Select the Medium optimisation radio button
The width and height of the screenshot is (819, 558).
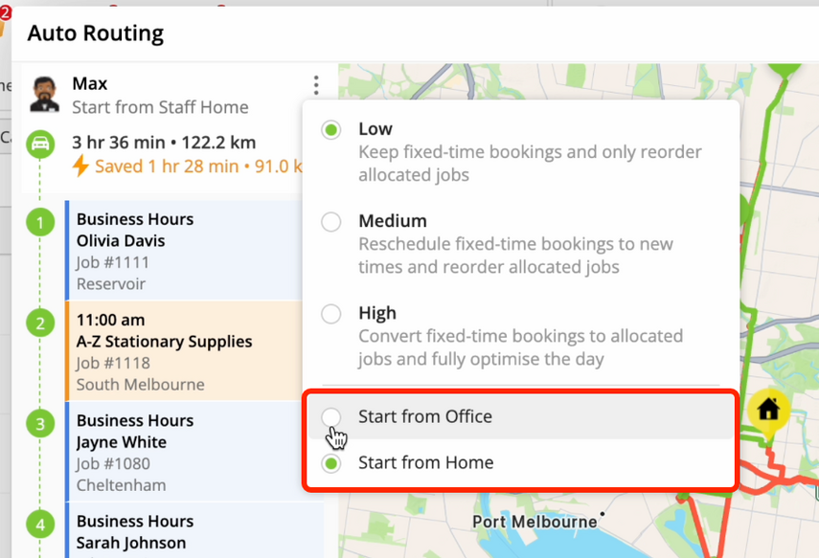[x=331, y=222]
